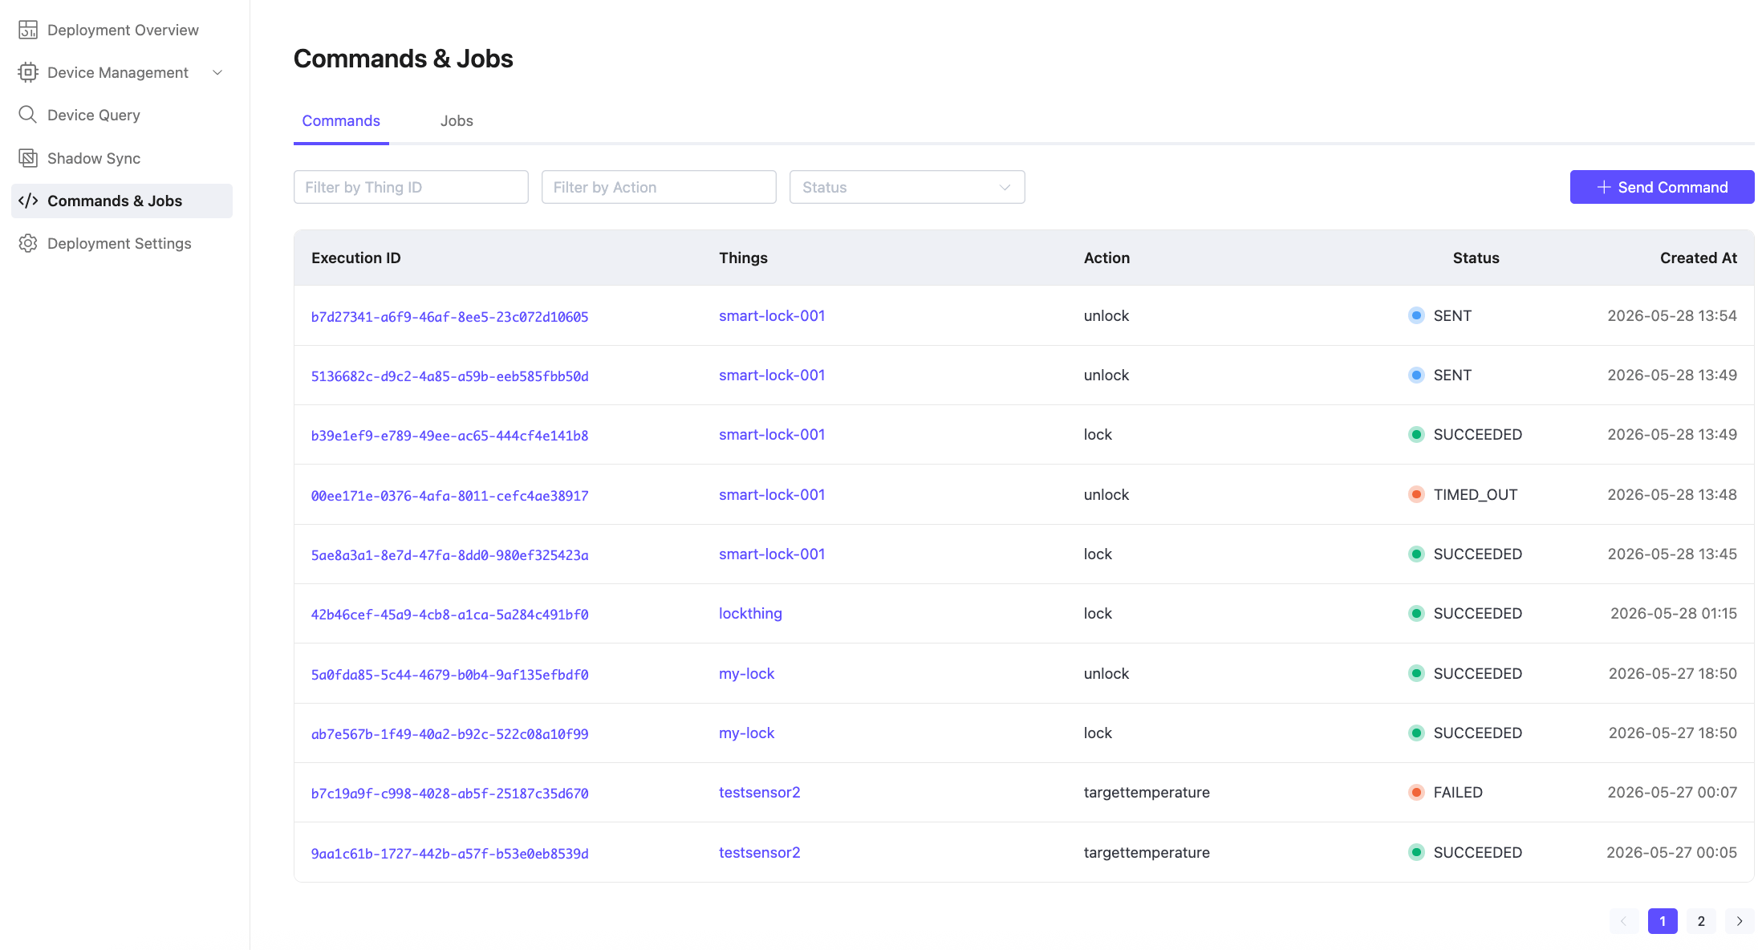Open the Status filter dropdown
Screen dimensions: 1758x950
point(907,187)
